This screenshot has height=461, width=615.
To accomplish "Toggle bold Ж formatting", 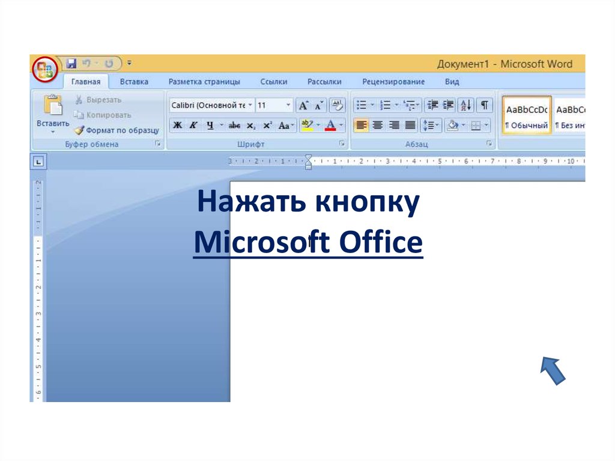I will coord(177,125).
